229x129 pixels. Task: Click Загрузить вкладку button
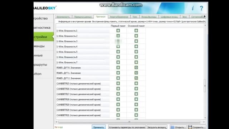tap(157, 127)
